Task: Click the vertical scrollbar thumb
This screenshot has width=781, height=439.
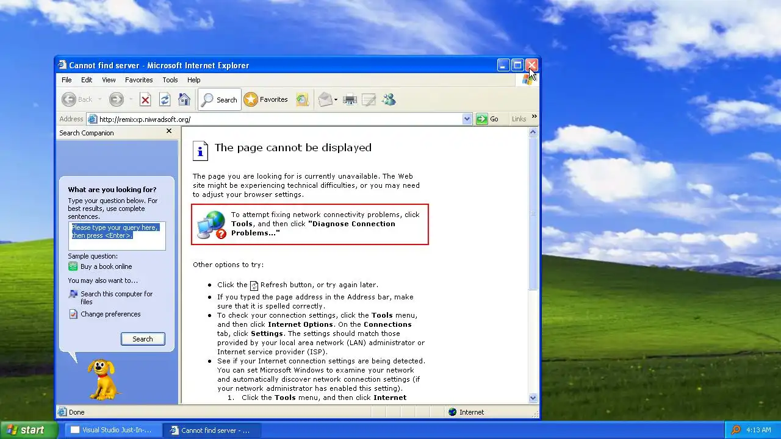Action: 533,213
